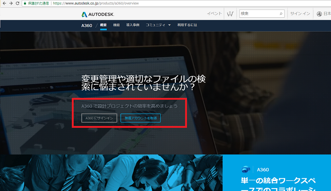Select the 導入事例 tab

pos(132,25)
